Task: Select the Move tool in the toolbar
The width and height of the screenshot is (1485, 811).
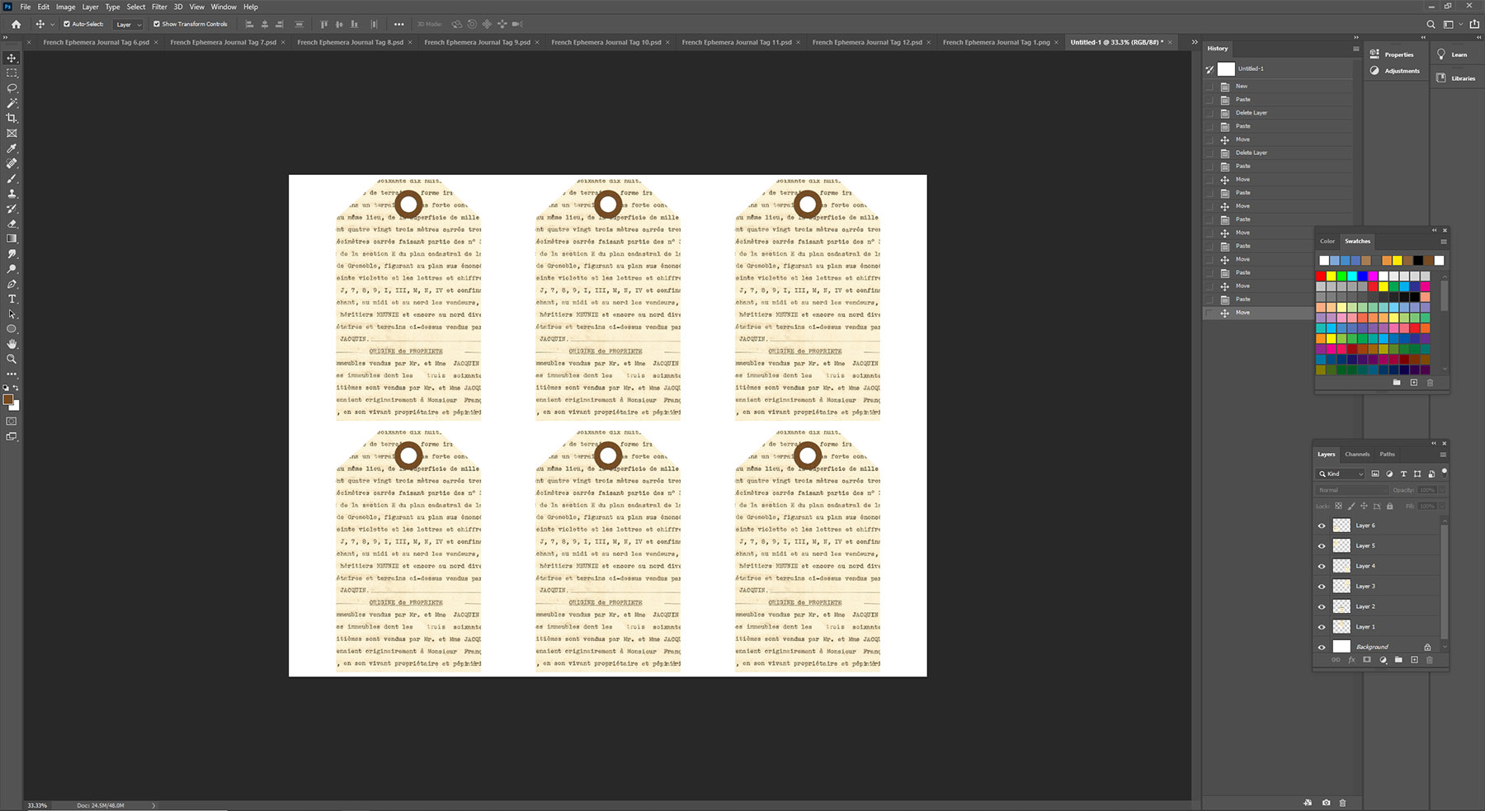Action: coord(12,59)
